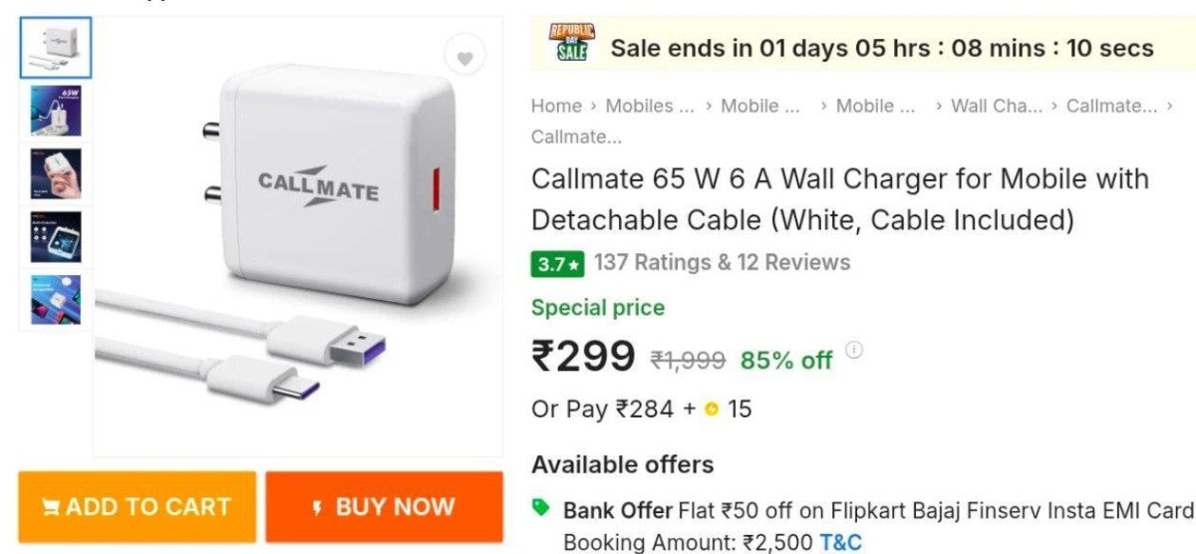Toggle the wishlist heart icon
This screenshot has height=554, width=1196.
tap(464, 57)
